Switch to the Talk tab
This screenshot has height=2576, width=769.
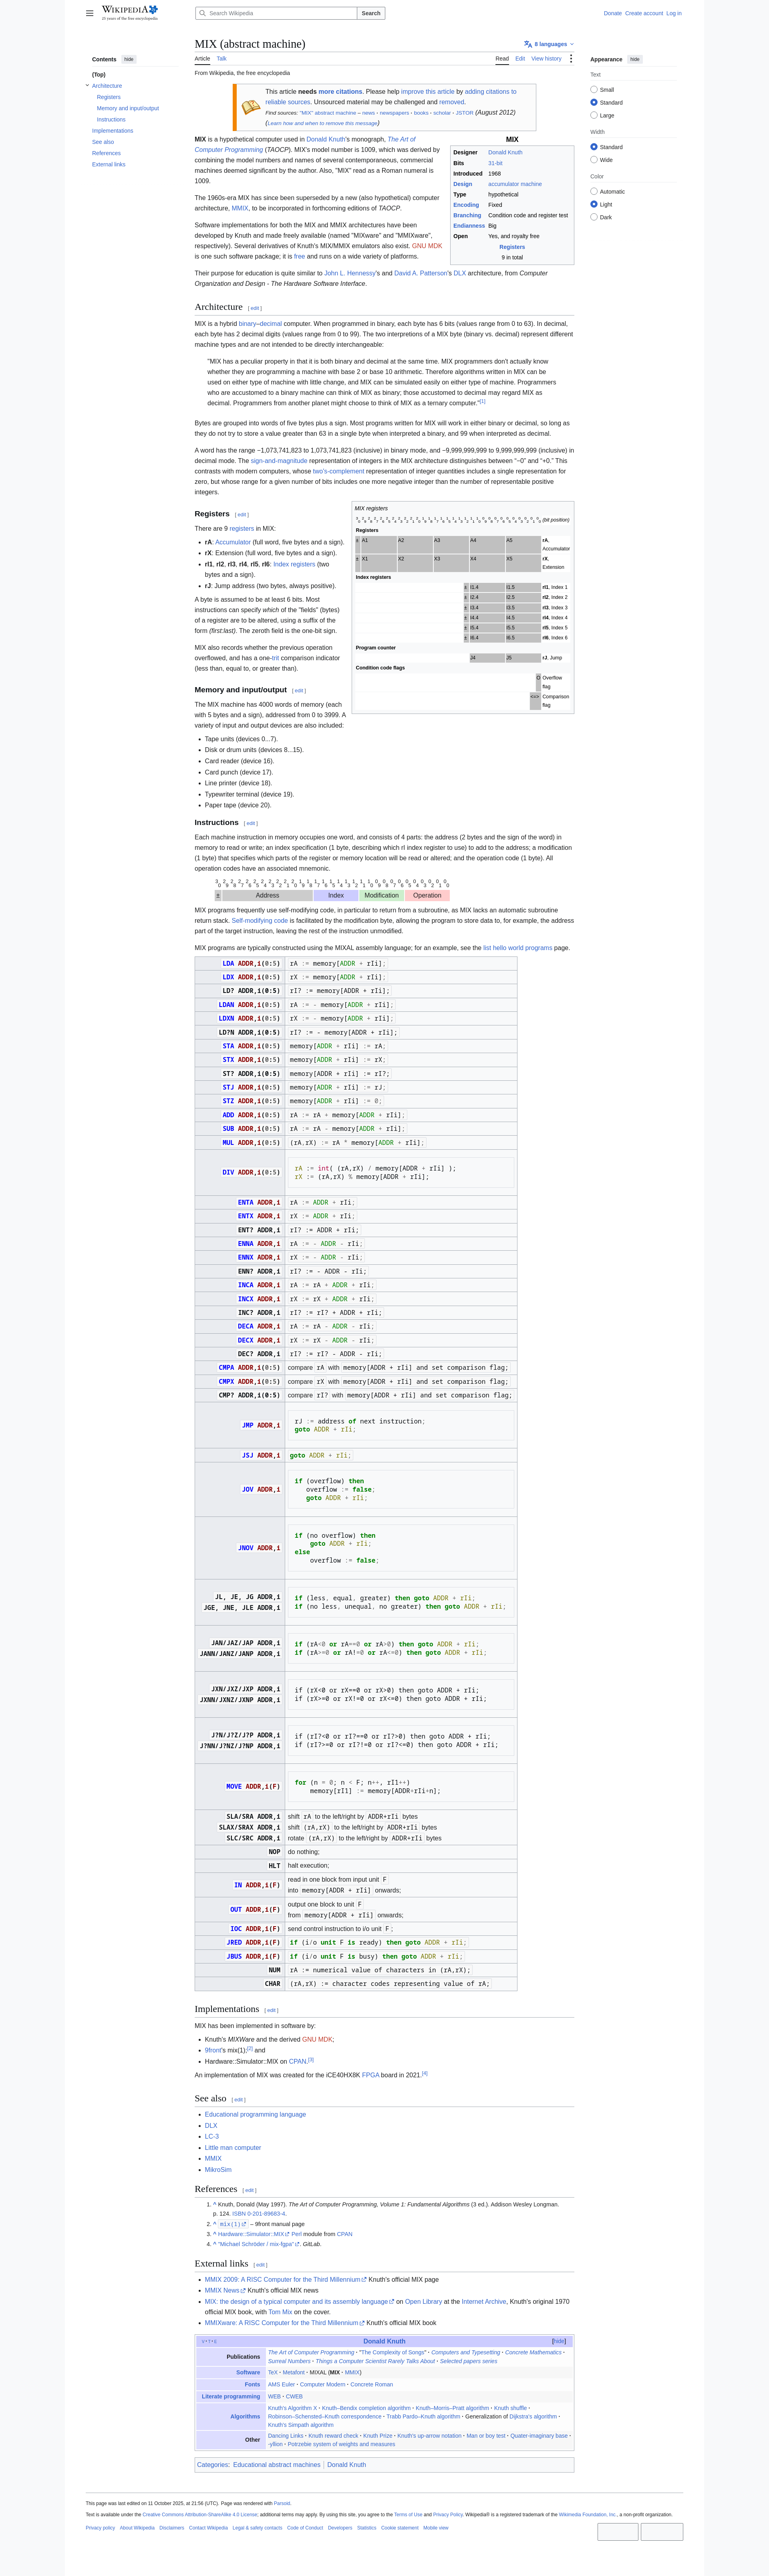[x=222, y=59]
